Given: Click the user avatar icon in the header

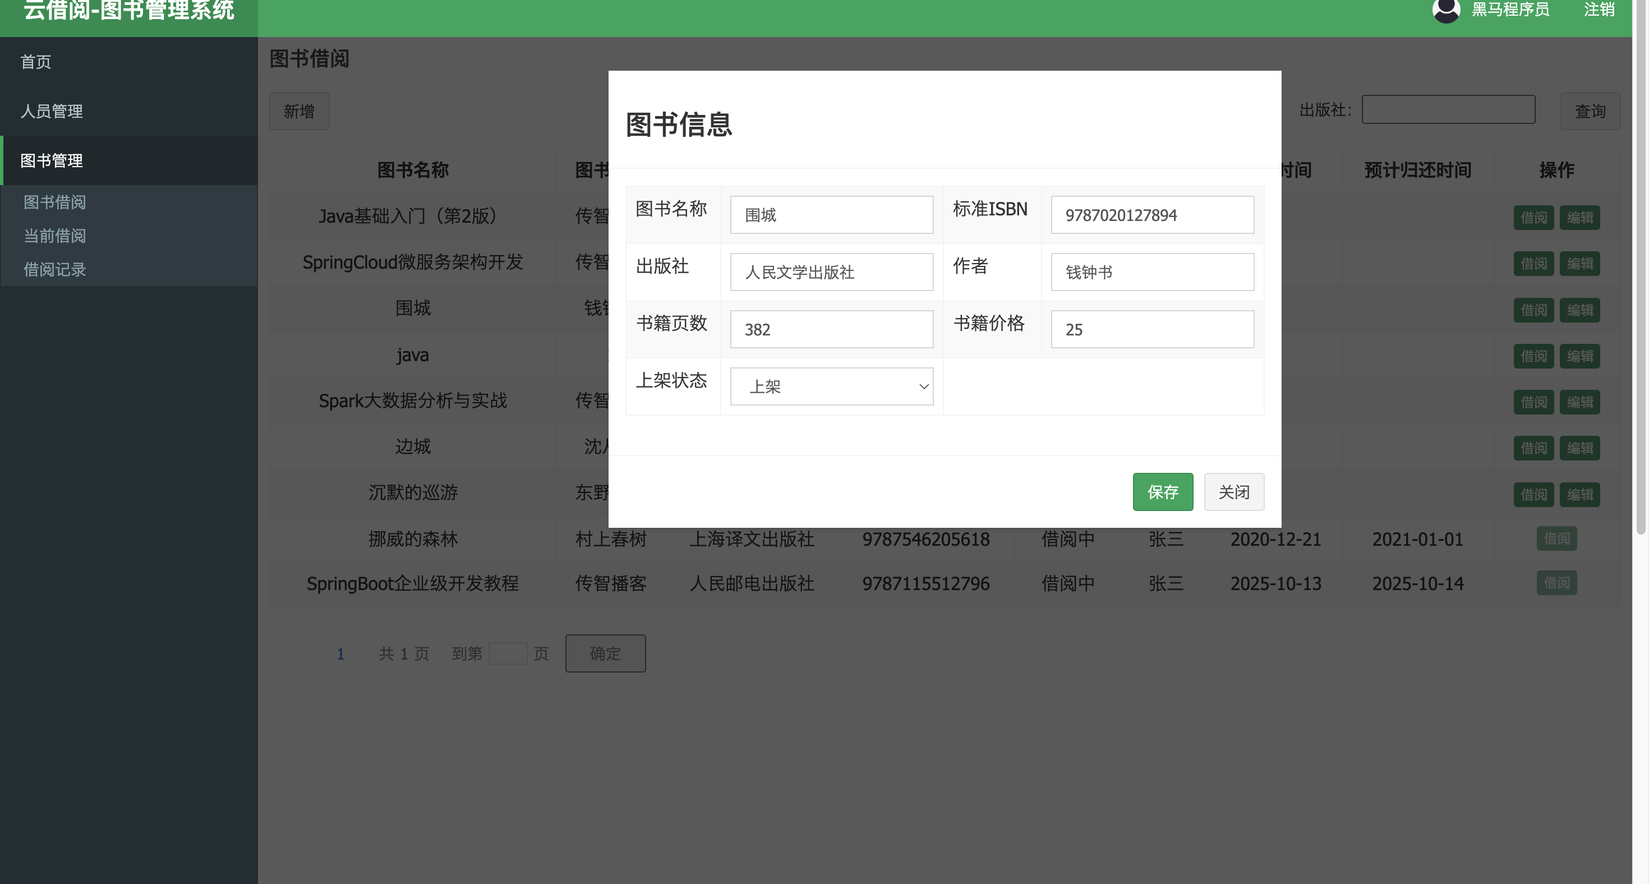Looking at the screenshot, I should tap(1445, 10).
